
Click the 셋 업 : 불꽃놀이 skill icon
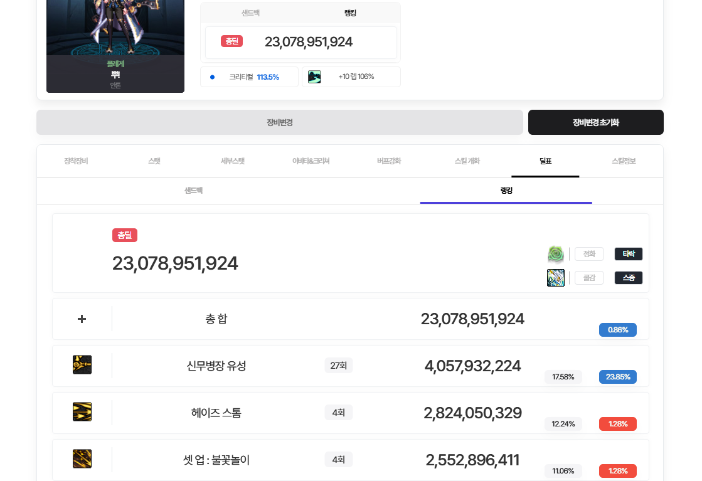coord(82,459)
